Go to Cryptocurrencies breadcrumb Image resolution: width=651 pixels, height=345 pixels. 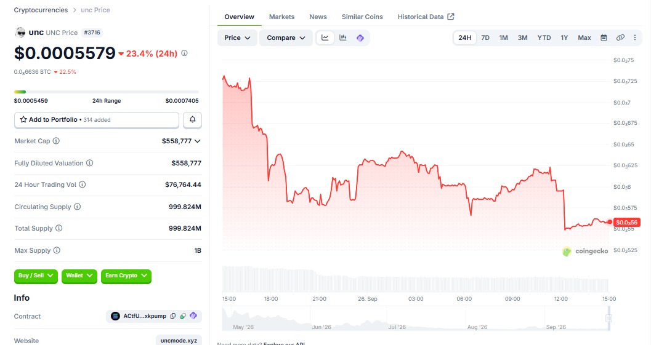41,10
